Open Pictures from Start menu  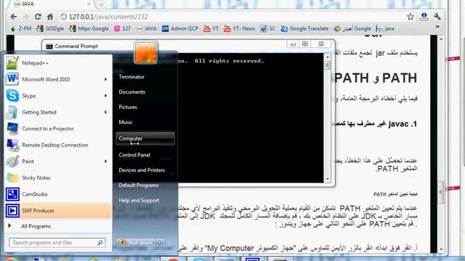pos(128,107)
